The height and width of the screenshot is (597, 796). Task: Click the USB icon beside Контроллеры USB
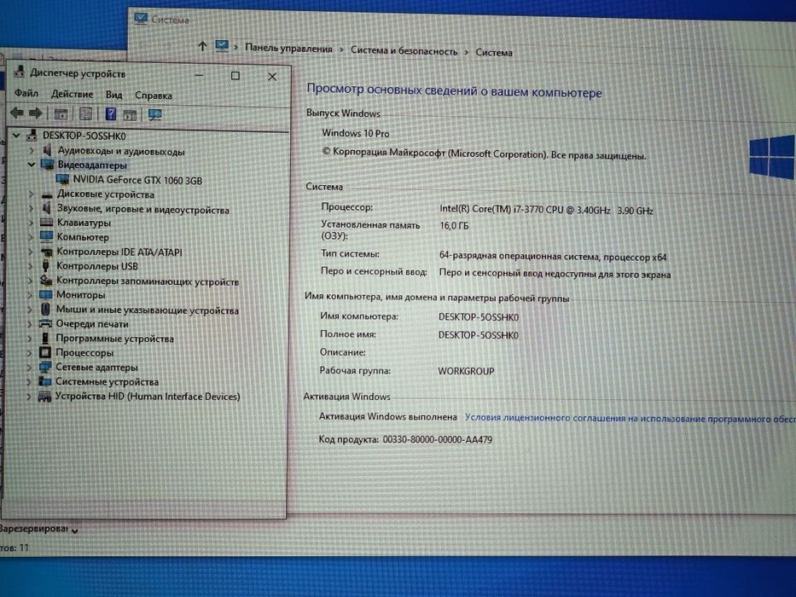click(46, 265)
